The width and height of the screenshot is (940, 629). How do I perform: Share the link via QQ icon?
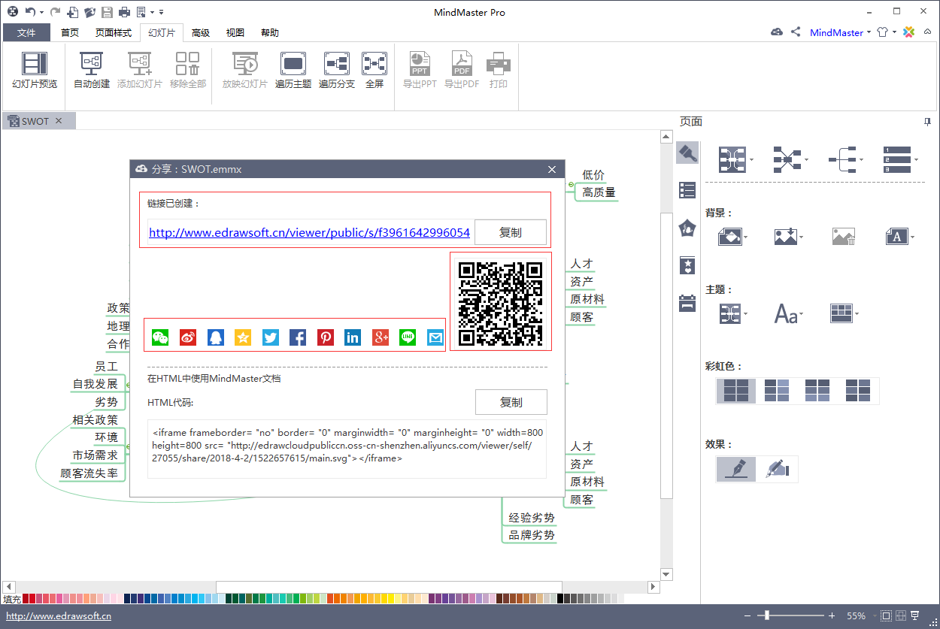coord(216,337)
